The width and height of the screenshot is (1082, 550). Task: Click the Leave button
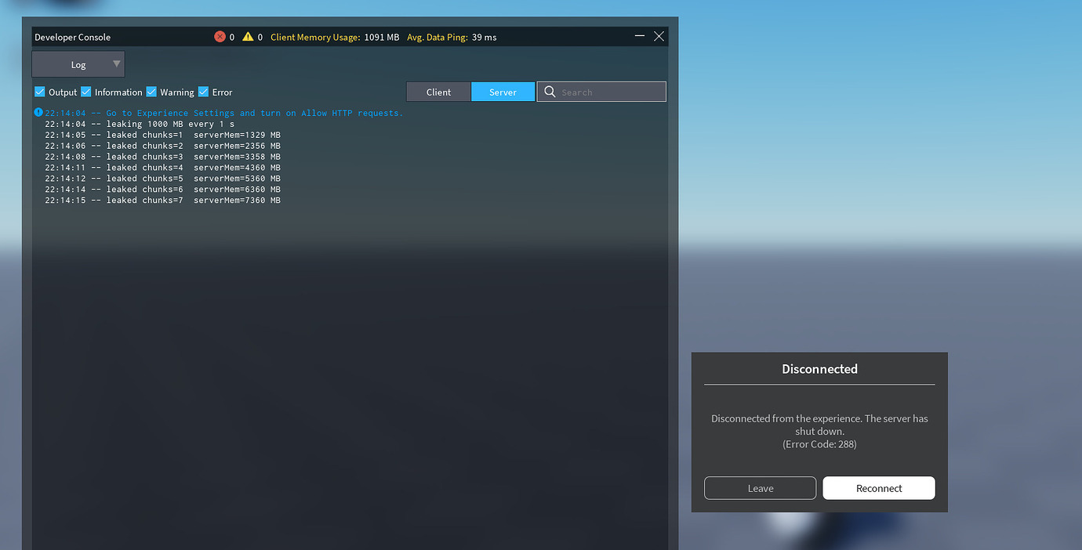point(760,488)
